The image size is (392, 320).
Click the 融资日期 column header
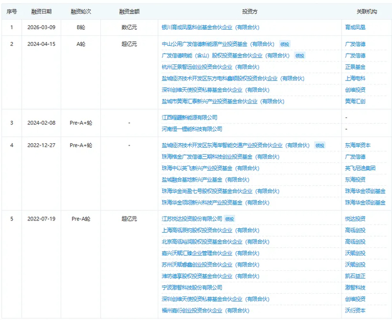pyautogui.click(x=41, y=12)
